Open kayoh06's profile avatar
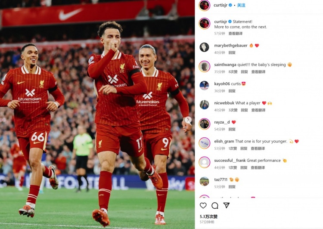Image resolution: width=323 pixels, height=229 pixels. (x=204, y=86)
